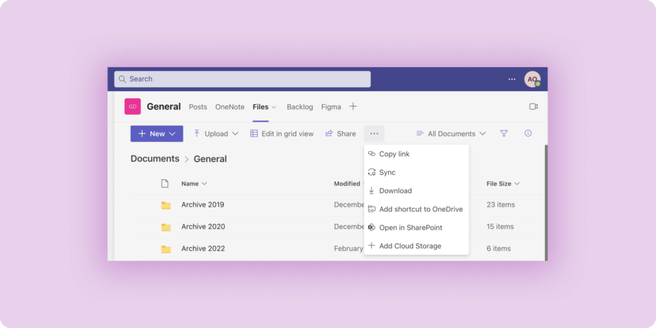Open the All Documents view dropdown

451,134
